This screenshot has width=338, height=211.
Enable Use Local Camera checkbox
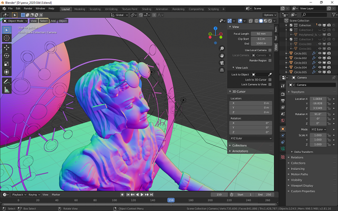click(270, 50)
